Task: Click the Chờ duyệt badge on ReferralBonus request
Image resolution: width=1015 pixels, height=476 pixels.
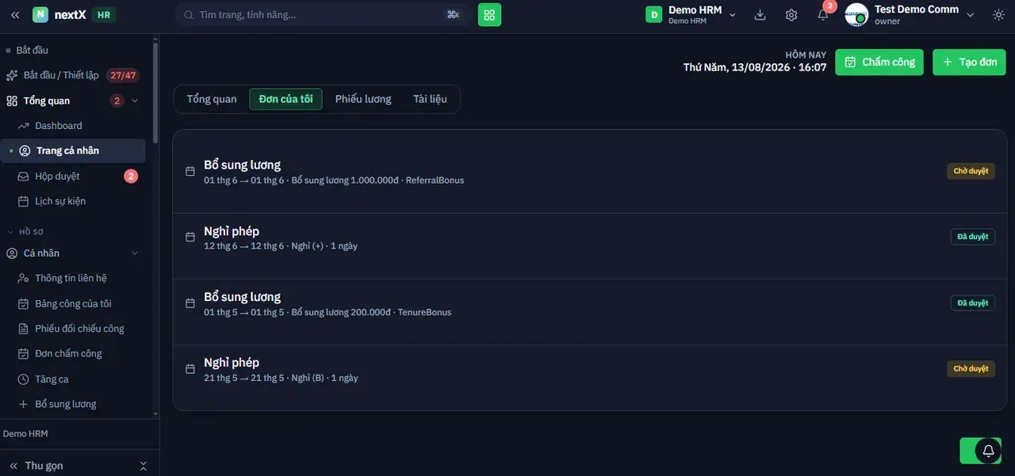Action: coord(971,171)
